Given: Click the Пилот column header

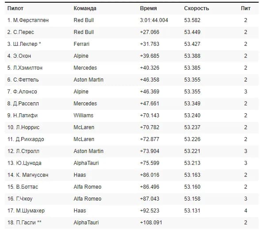Looking at the screenshot, I should (15, 8).
